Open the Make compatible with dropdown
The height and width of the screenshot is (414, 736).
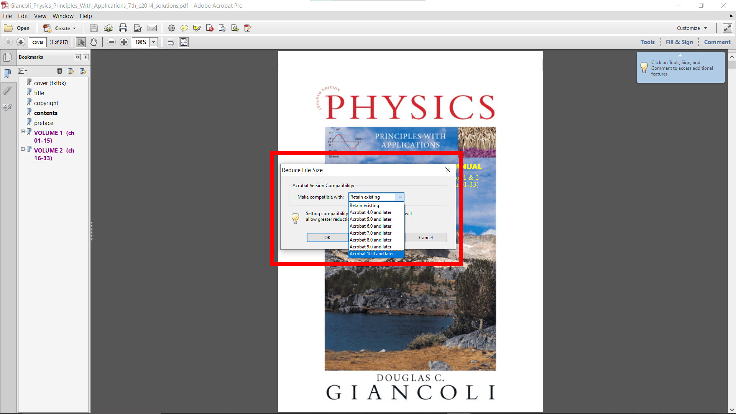(401, 197)
